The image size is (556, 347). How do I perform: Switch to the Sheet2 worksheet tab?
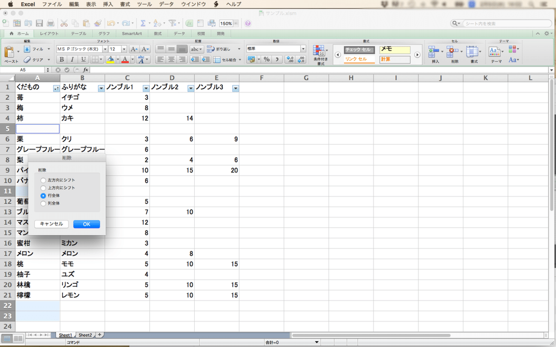click(x=85, y=335)
